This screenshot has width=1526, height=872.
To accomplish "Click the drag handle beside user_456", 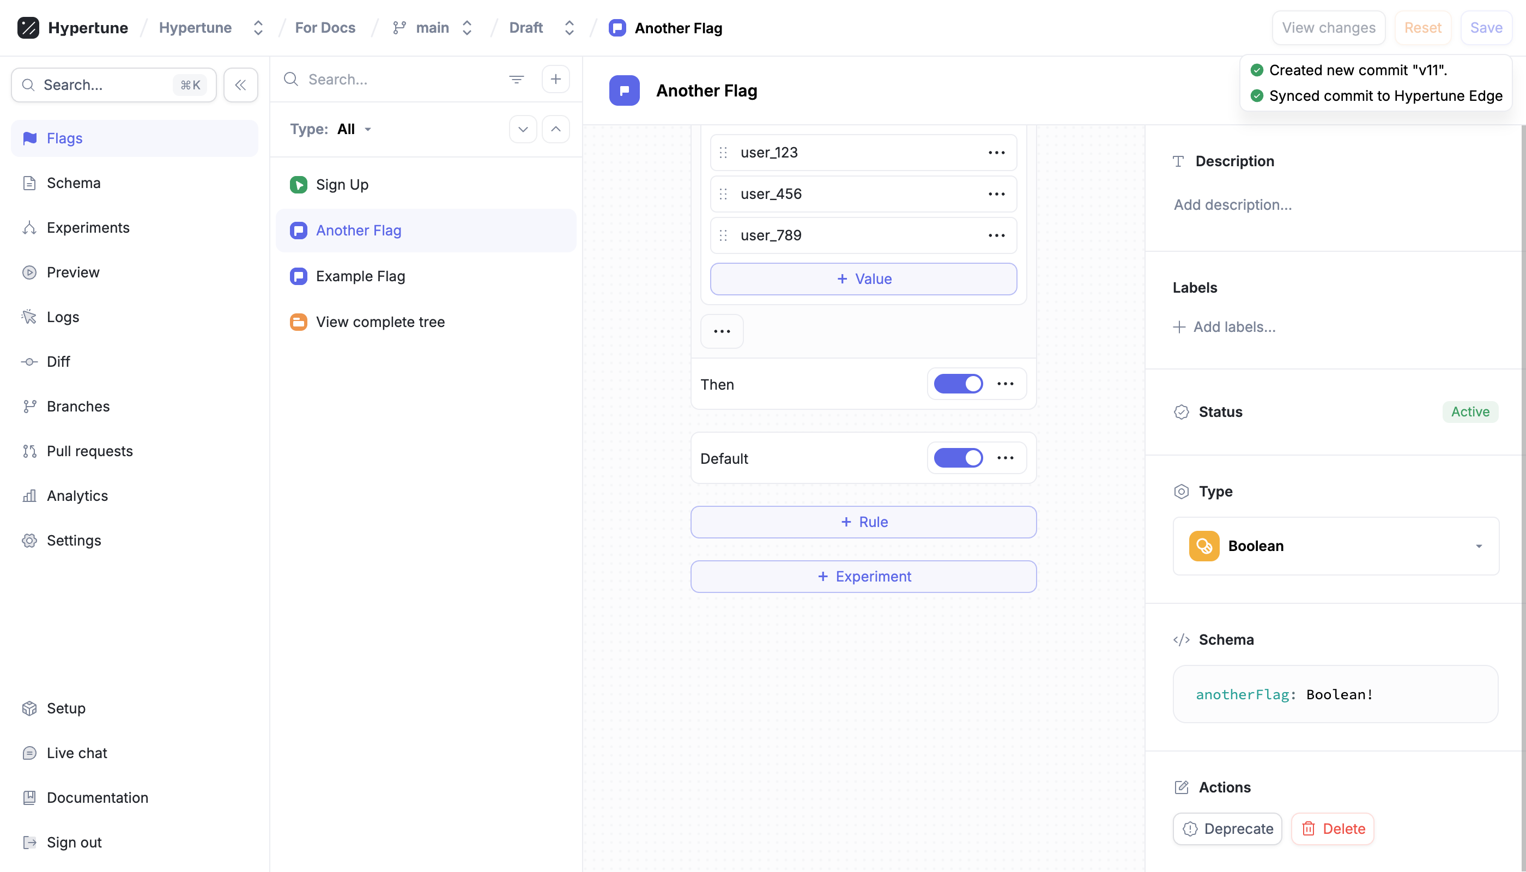I will pyautogui.click(x=723, y=194).
